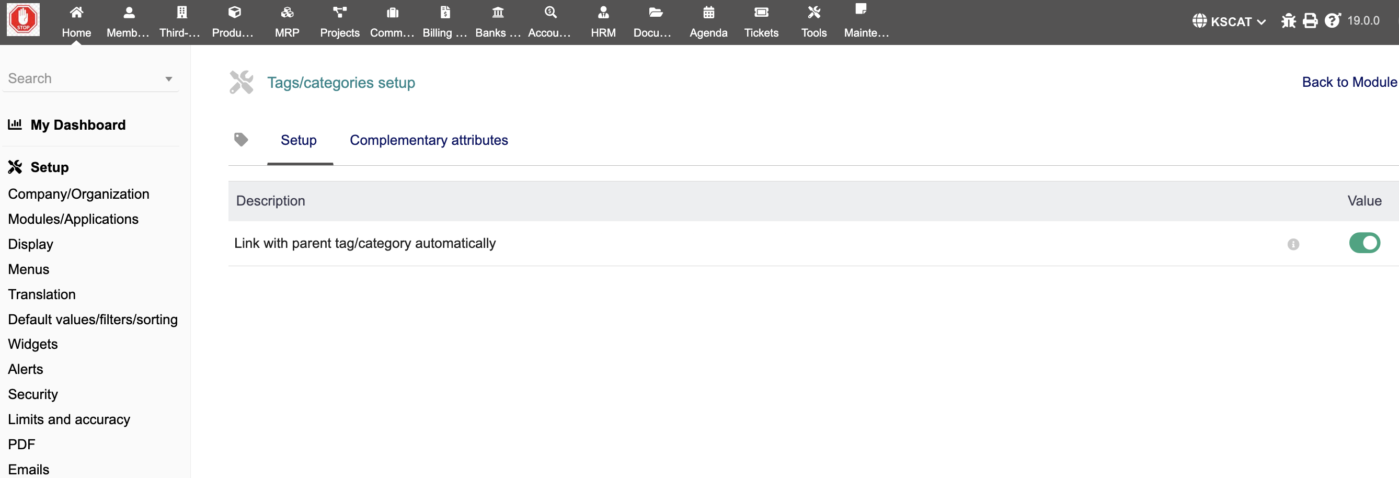1399x478 pixels.
Task: Open the Setup sidebar section
Action: click(50, 167)
